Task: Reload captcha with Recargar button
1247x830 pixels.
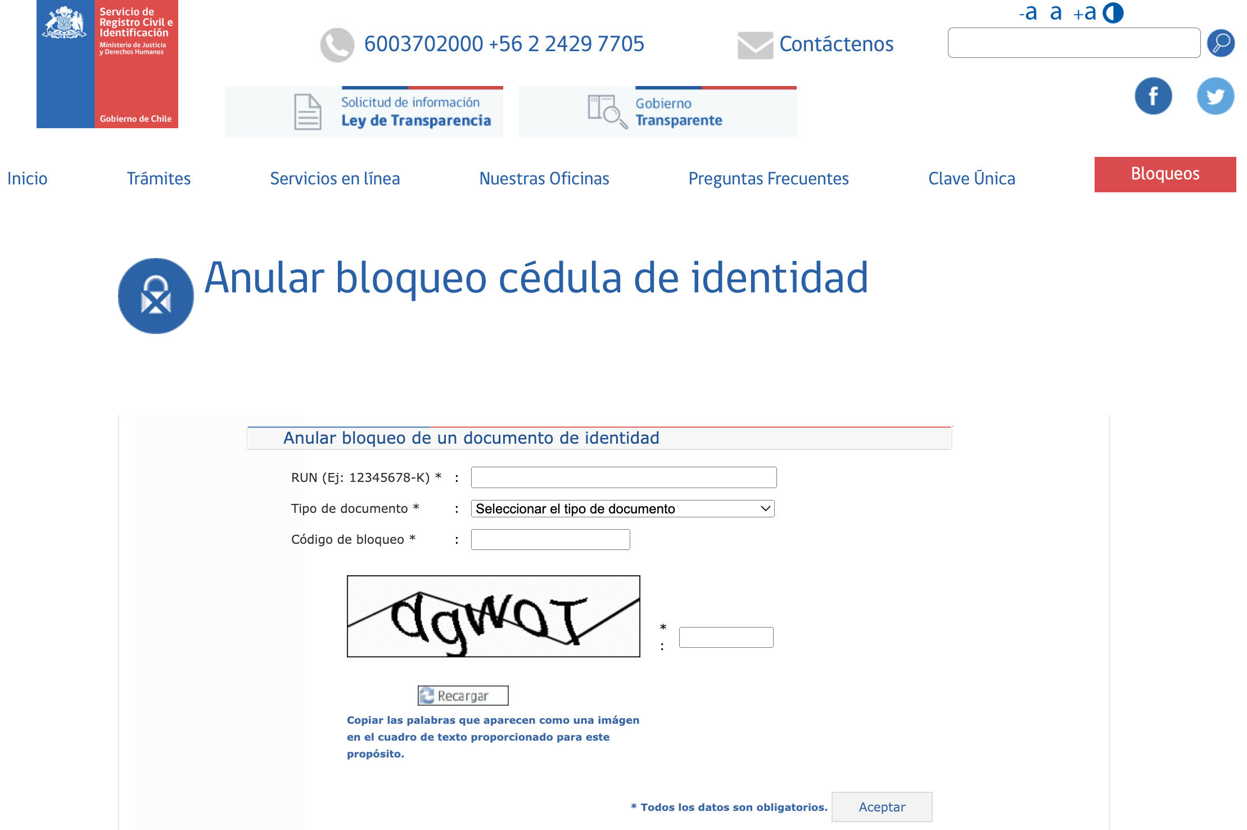Action: tap(463, 696)
